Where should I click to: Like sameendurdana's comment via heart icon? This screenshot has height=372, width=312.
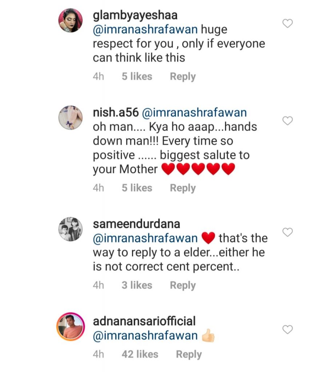tap(288, 232)
